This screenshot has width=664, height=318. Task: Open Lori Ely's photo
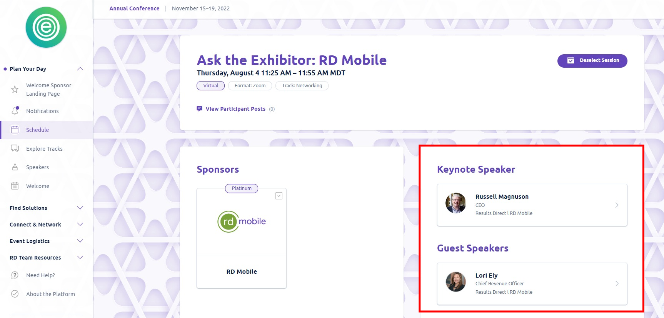tap(456, 282)
